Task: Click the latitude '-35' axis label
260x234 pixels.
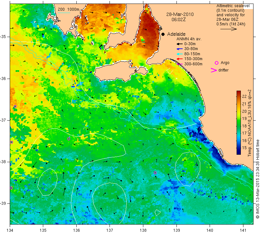Action: coord(3,37)
